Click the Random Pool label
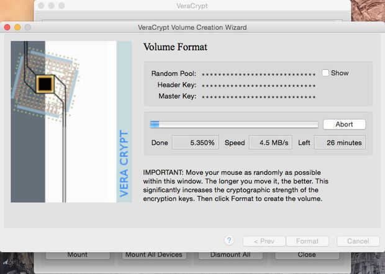Screen dimensions: 385x274 click(x=174, y=74)
